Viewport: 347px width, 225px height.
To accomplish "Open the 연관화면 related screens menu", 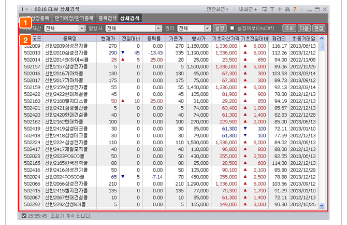I will 218,9.
